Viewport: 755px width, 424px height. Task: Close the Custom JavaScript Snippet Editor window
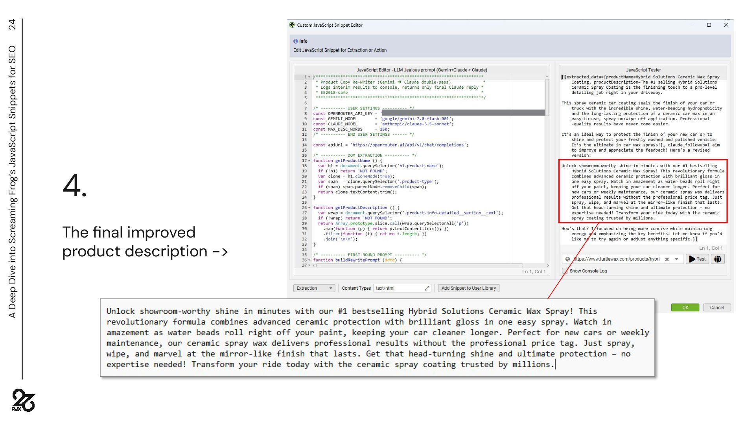click(x=726, y=25)
